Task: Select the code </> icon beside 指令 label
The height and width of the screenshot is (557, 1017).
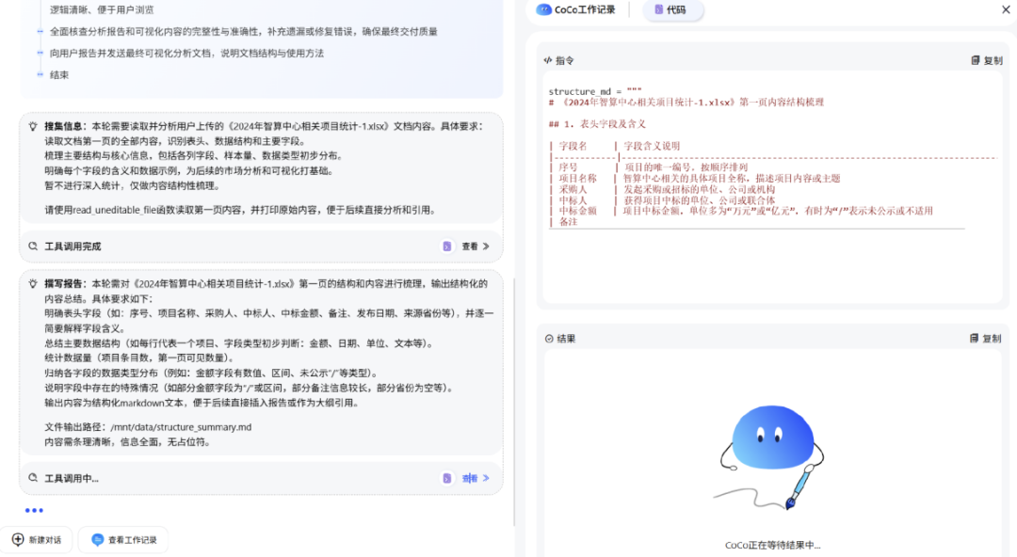Action: (549, 59)
